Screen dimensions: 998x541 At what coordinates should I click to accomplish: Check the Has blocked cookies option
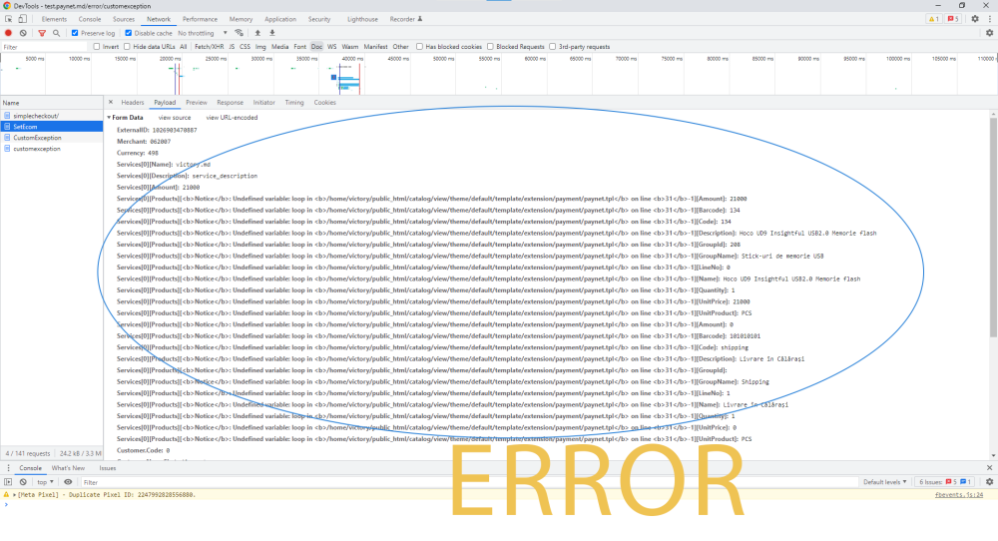tap(419, 47)
